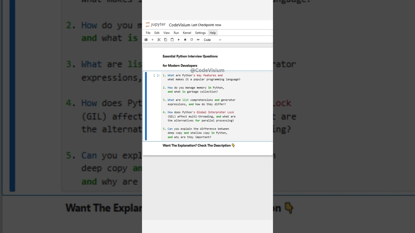
Task: Click the blue cell collapse bar
Action: click(146, 106)
